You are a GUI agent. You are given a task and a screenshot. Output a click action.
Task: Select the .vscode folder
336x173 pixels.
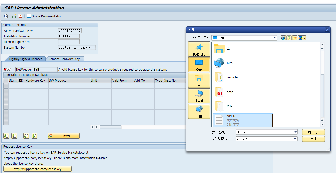pyautogui.click(x=226, y=77)
